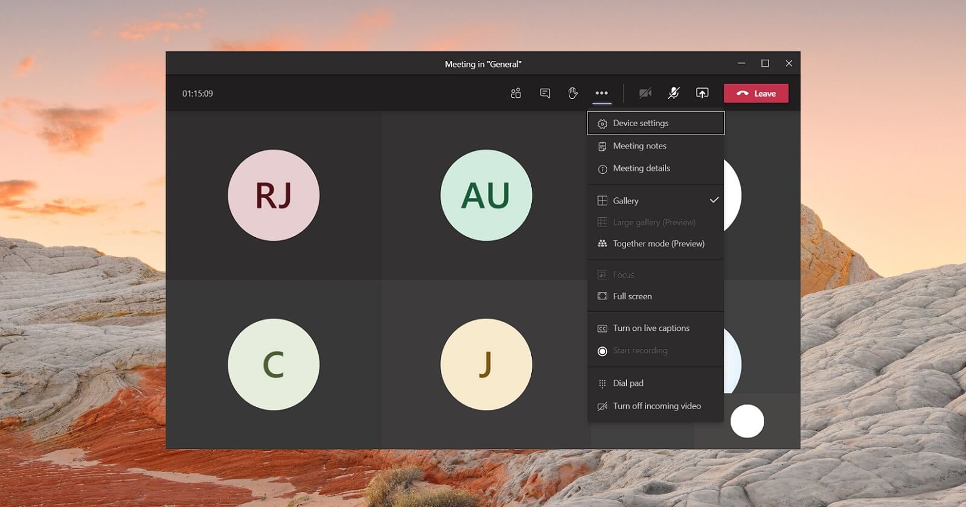966x507 pixels.
Task: Turn on the camera
Action: click(645, 93)
